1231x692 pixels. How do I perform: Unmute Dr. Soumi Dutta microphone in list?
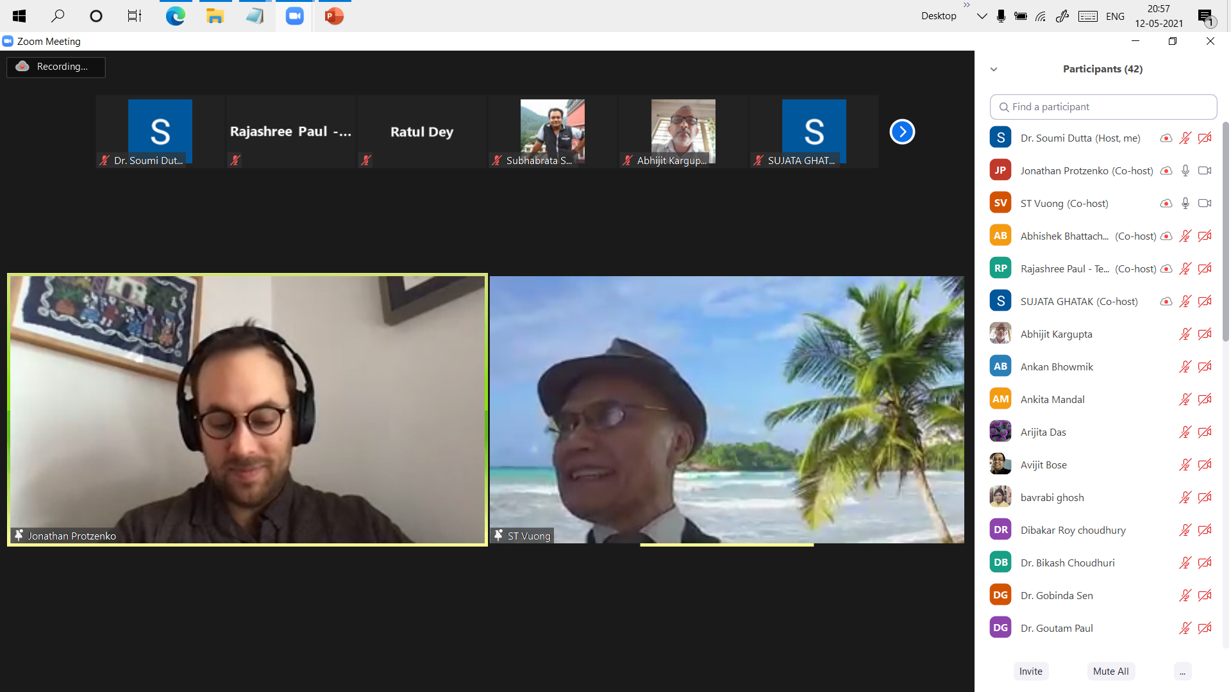click(1185, 138)
